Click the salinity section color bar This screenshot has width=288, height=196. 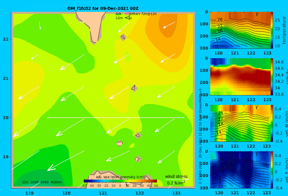(272, 77)
